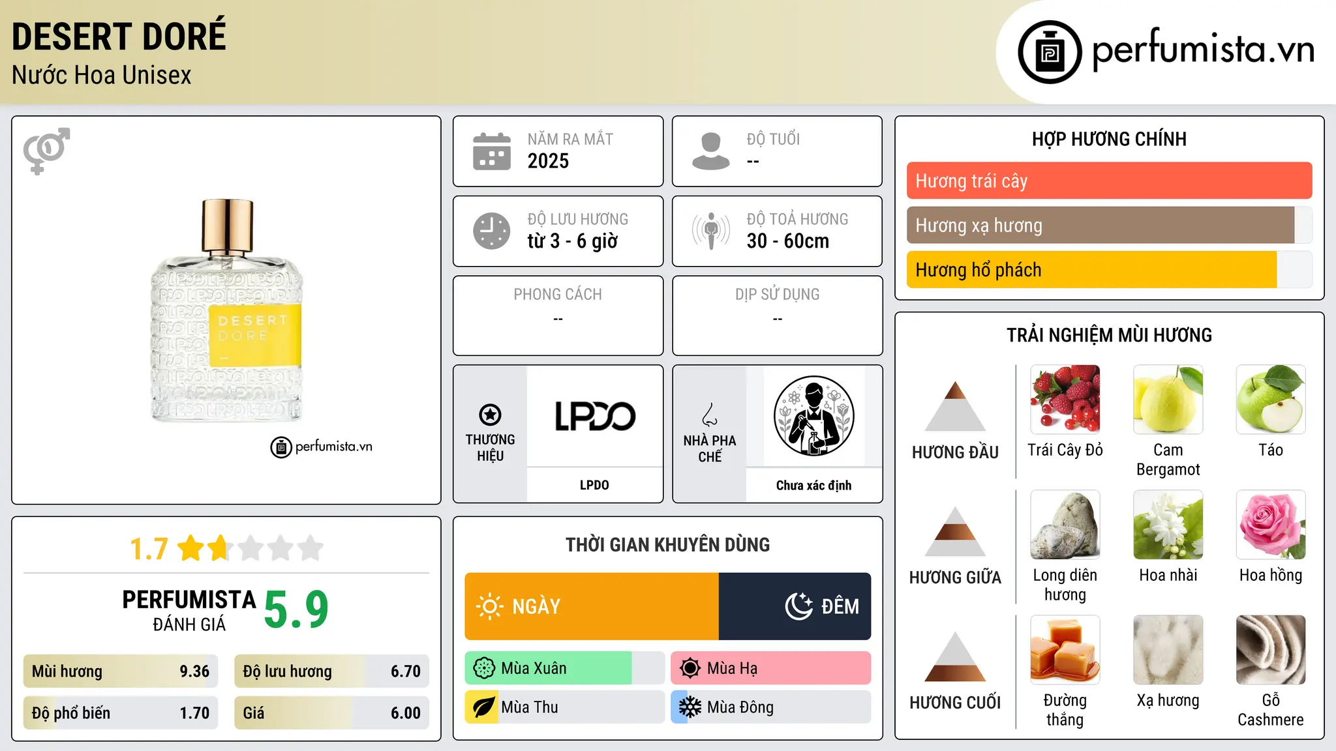Click the TRẢI NGHIỆM MÙI HƯƠNG heading
Image resolution: width=1336 pixels, height=751 pixels.
pyautogui.click(x=1109, y=335)
